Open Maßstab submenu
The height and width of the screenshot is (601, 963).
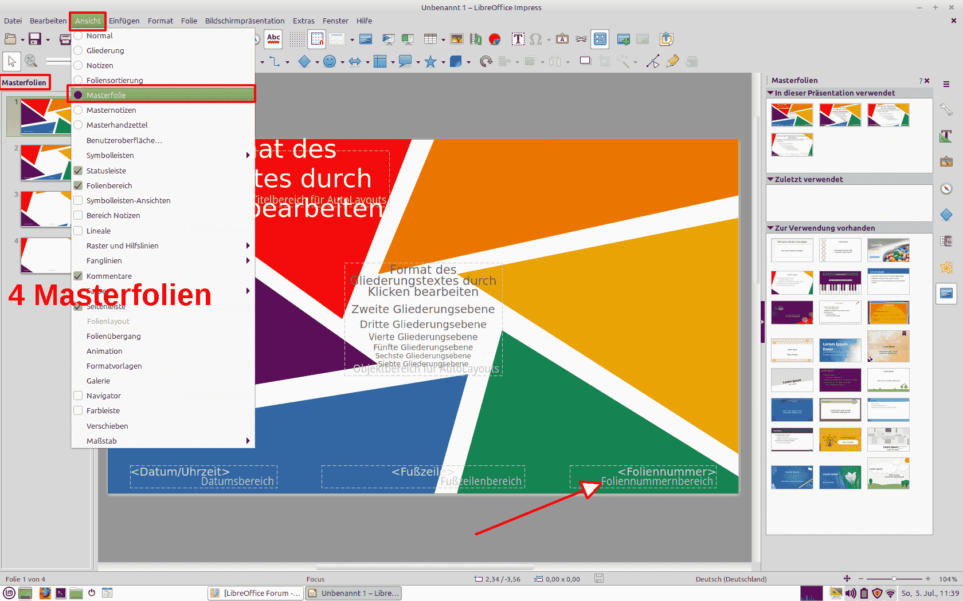163,441
